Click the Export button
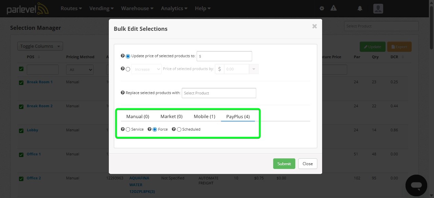Screen dimensions: 434x198 coord(399,47)
